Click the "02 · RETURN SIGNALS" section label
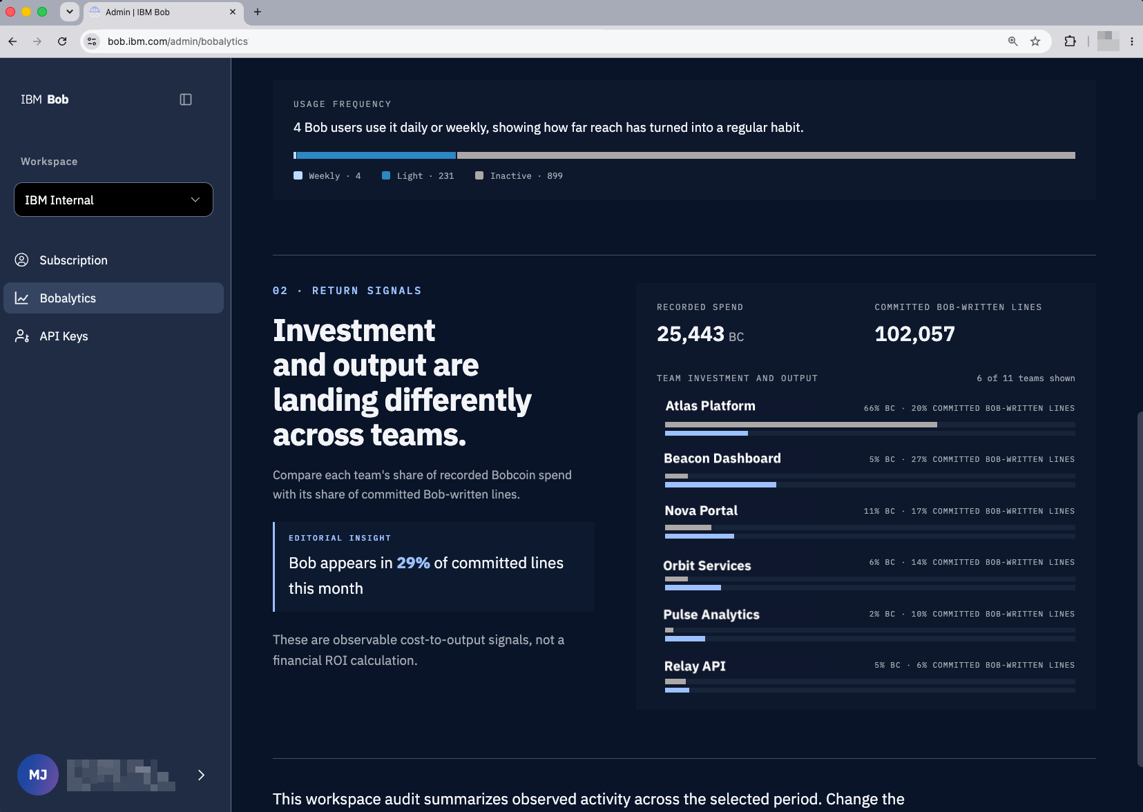Screen dimensions: 1143x812 point(347,291)
